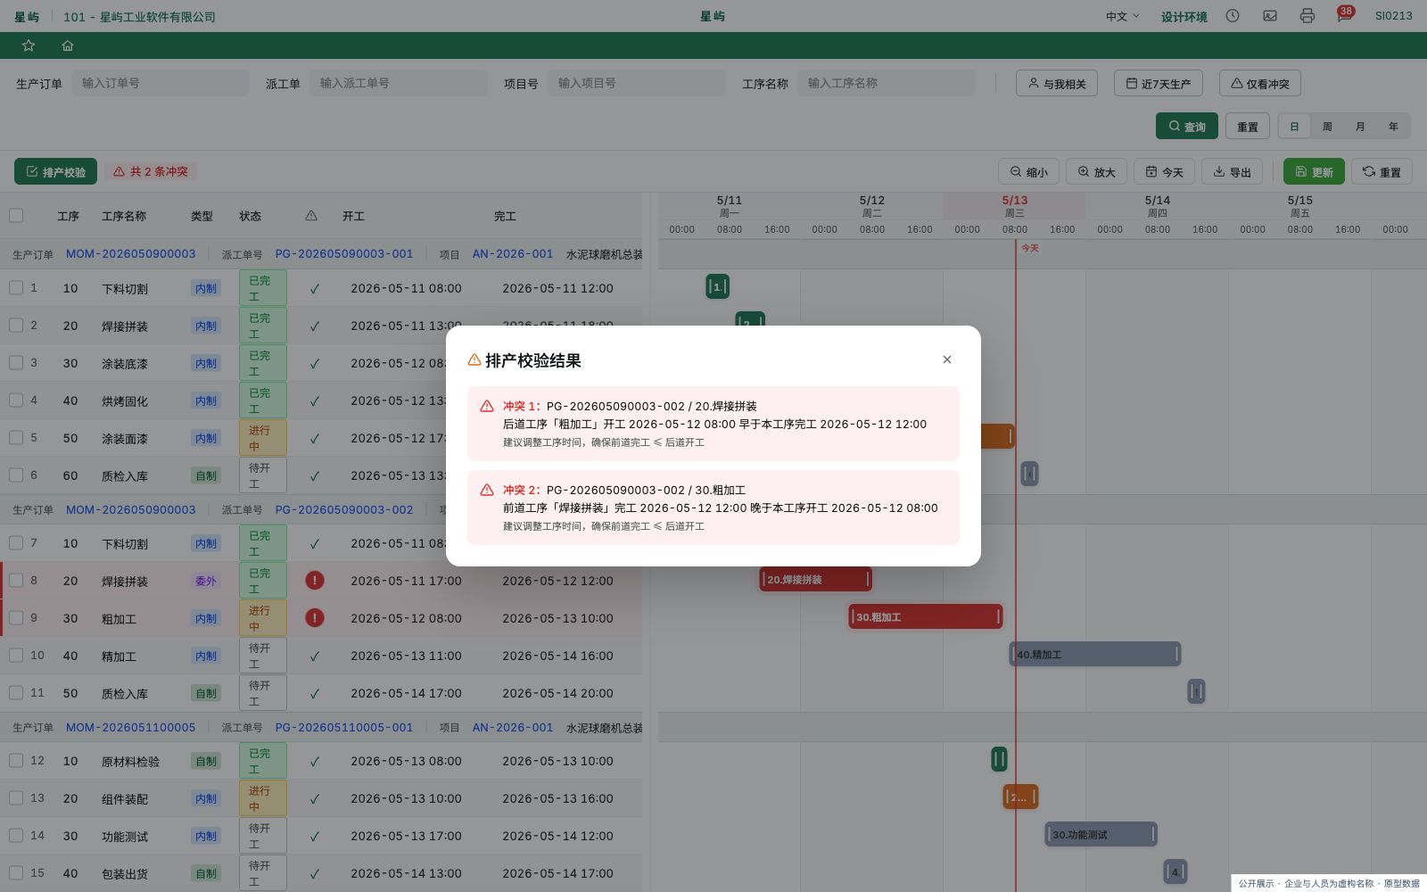Click the favorites star icon

(29, 45)
